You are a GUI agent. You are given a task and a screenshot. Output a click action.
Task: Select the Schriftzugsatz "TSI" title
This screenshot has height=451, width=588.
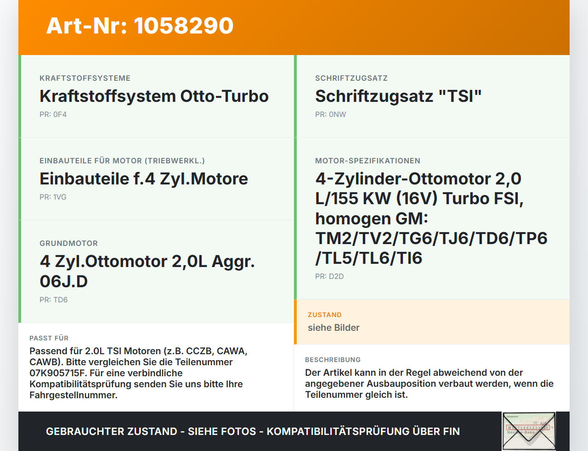(x=398, y=96)
